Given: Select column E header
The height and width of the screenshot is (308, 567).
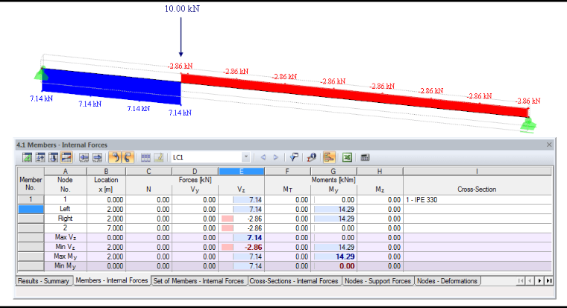Looking at the screenshot, I should [241, 172].
